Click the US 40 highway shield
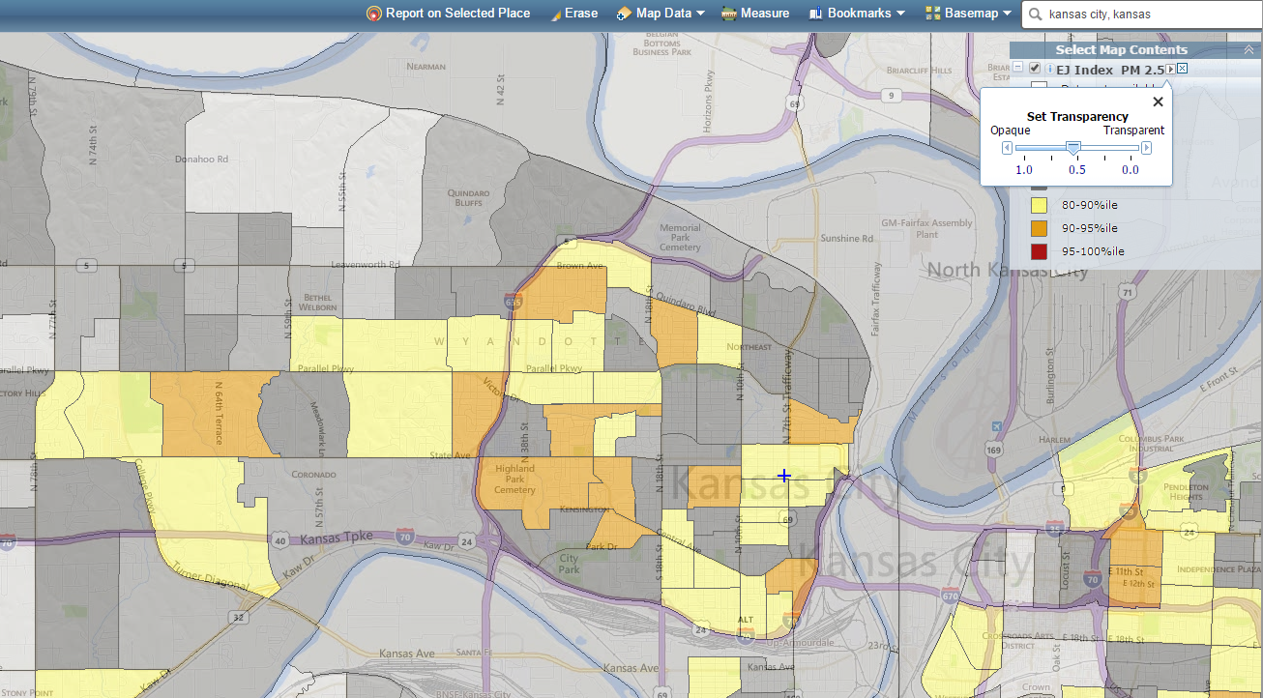 coord(281,539)
